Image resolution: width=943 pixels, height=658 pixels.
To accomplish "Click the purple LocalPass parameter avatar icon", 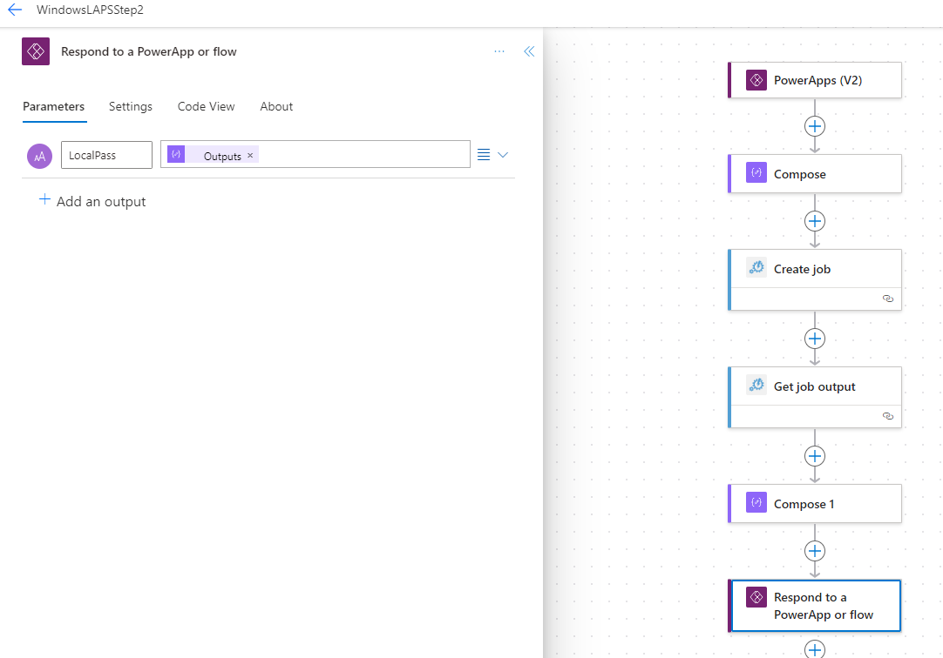I will (x=39, y=155).
